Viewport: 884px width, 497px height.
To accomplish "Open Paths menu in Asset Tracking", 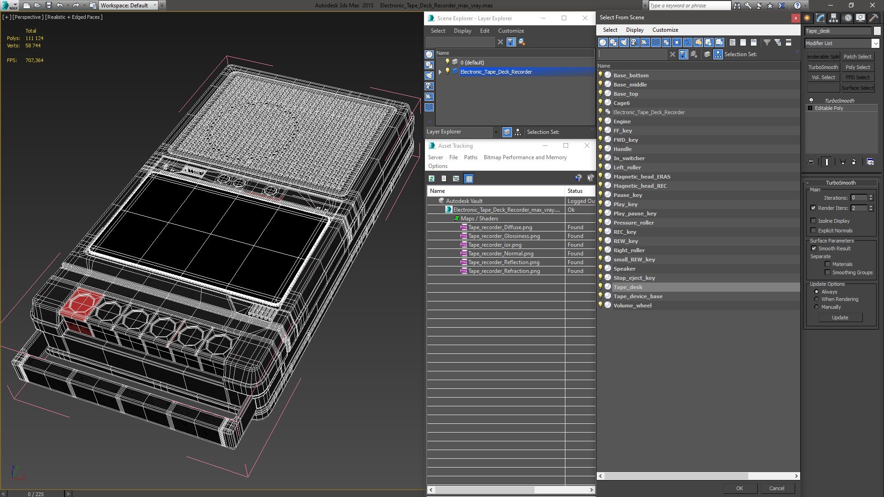I will 471,157.
